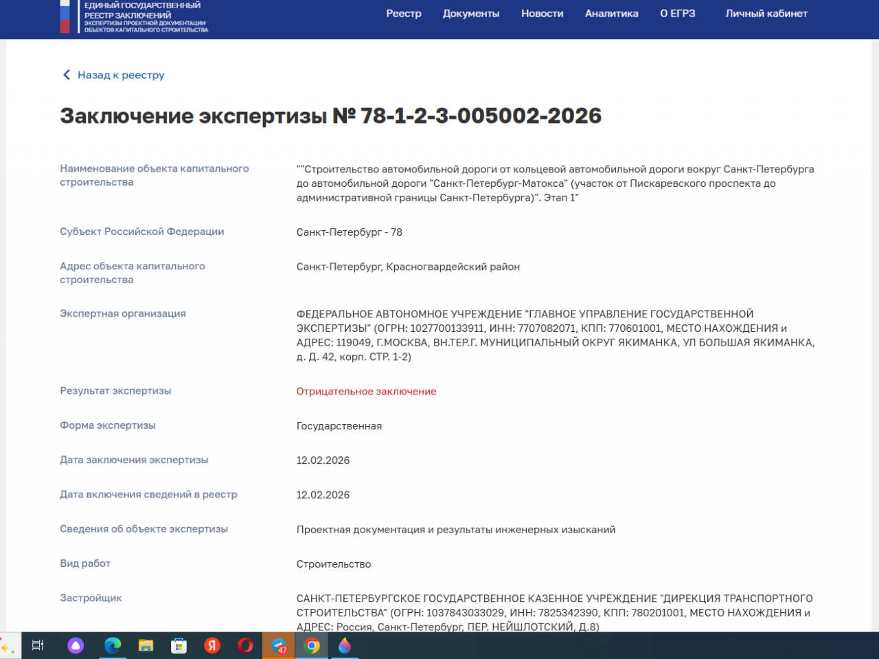Launch Alice assistant from the taskbar
879x659 pixels.
pos(76,645)
